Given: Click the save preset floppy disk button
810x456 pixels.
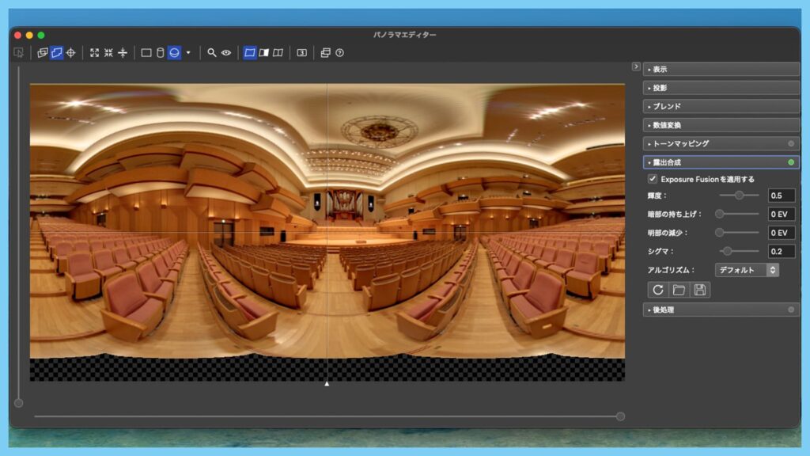Looking at the screenshot, I should tap(700, 290).
